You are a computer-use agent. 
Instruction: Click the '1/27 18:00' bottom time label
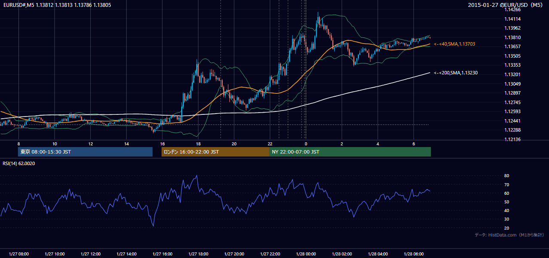(x=198, y=254)
